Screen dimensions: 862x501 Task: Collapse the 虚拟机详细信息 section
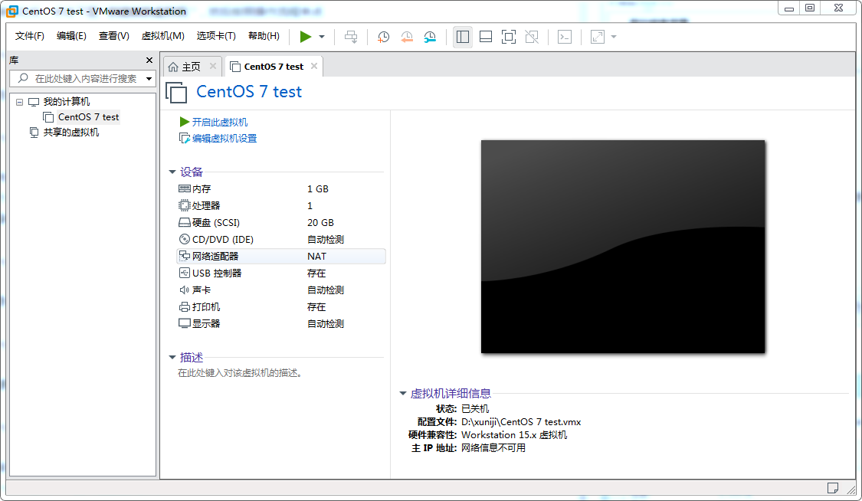point(403,393)
